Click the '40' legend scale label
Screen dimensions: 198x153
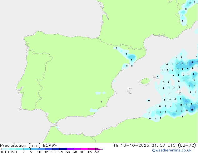[82, 152]
